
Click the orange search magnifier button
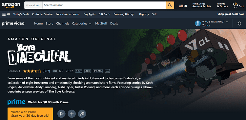tap(170, 5)
